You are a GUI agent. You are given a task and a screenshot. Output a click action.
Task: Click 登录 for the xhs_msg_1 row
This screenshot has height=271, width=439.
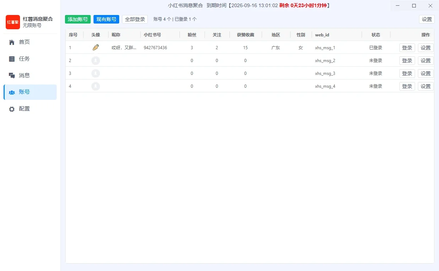click(x=407, y=48)
